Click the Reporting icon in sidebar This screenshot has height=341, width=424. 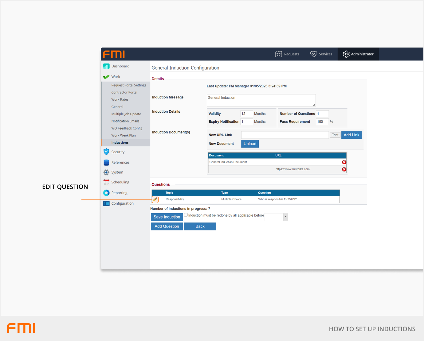click(106, 193)
